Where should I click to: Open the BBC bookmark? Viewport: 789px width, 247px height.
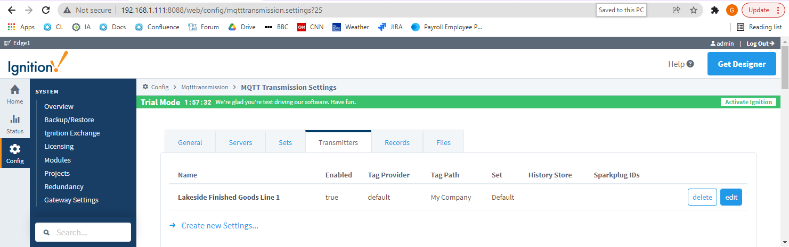[x=276, y=27]
